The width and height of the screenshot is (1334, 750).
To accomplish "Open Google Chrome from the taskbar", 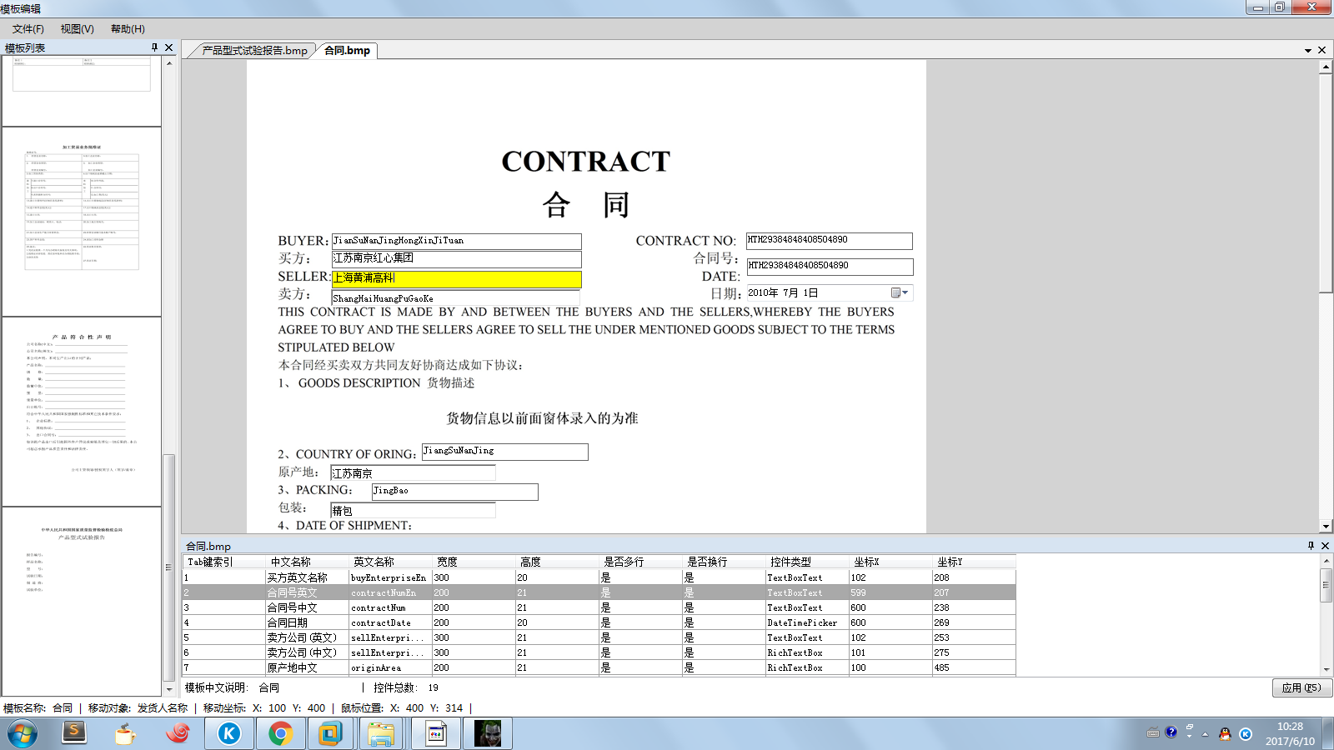I will click(280, 733).
